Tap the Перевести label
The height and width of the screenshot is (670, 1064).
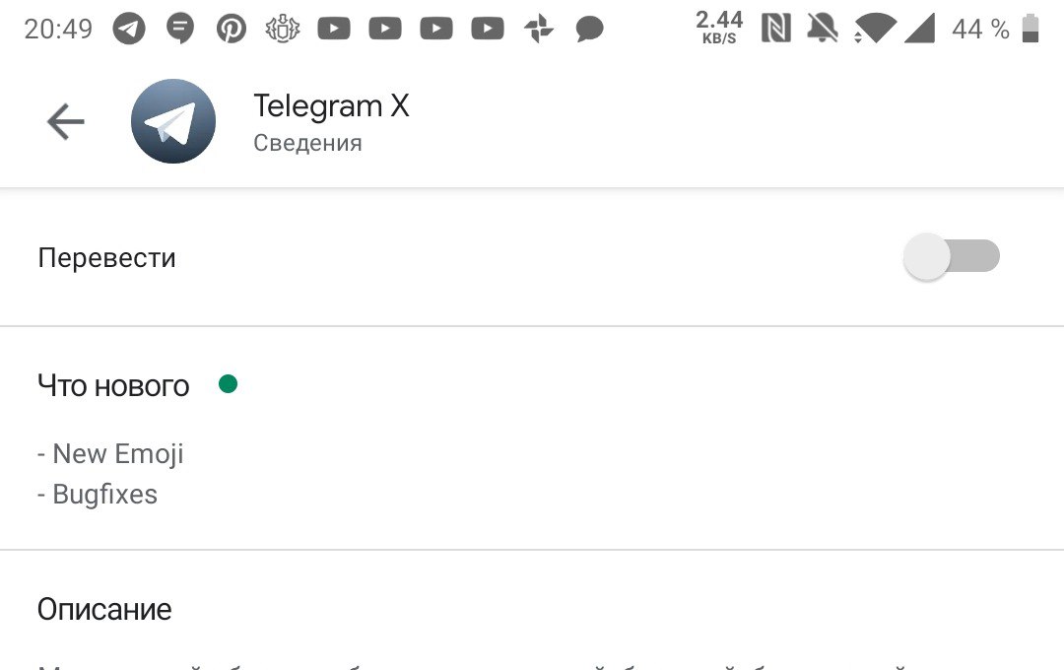pos(106,258)
